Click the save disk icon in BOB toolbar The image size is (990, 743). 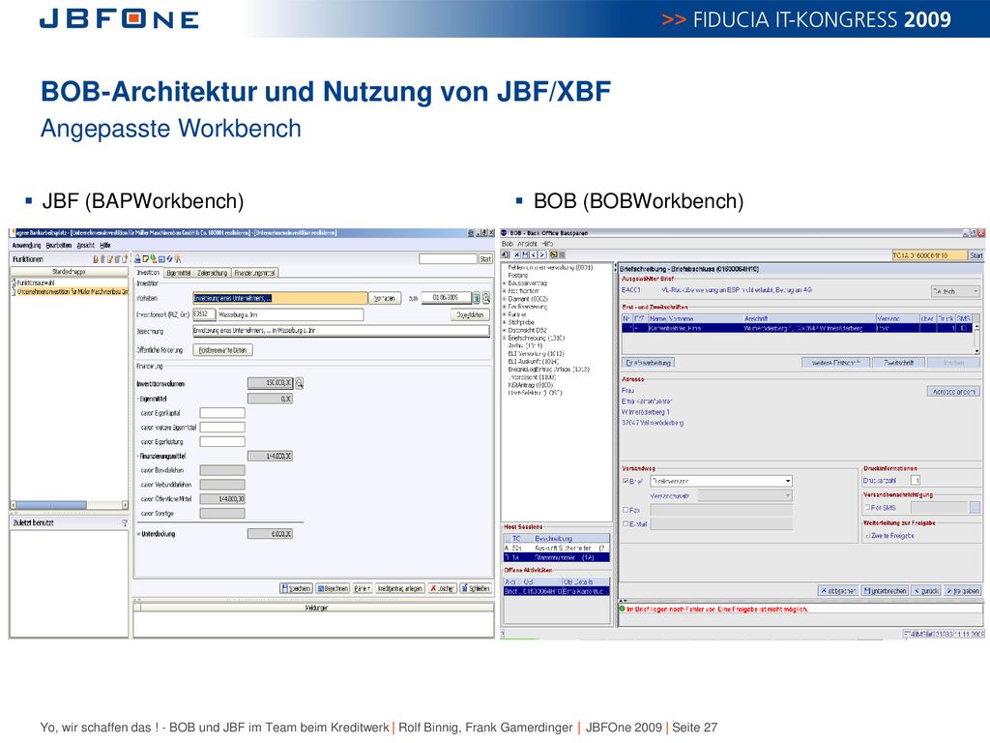pos(525,254)
